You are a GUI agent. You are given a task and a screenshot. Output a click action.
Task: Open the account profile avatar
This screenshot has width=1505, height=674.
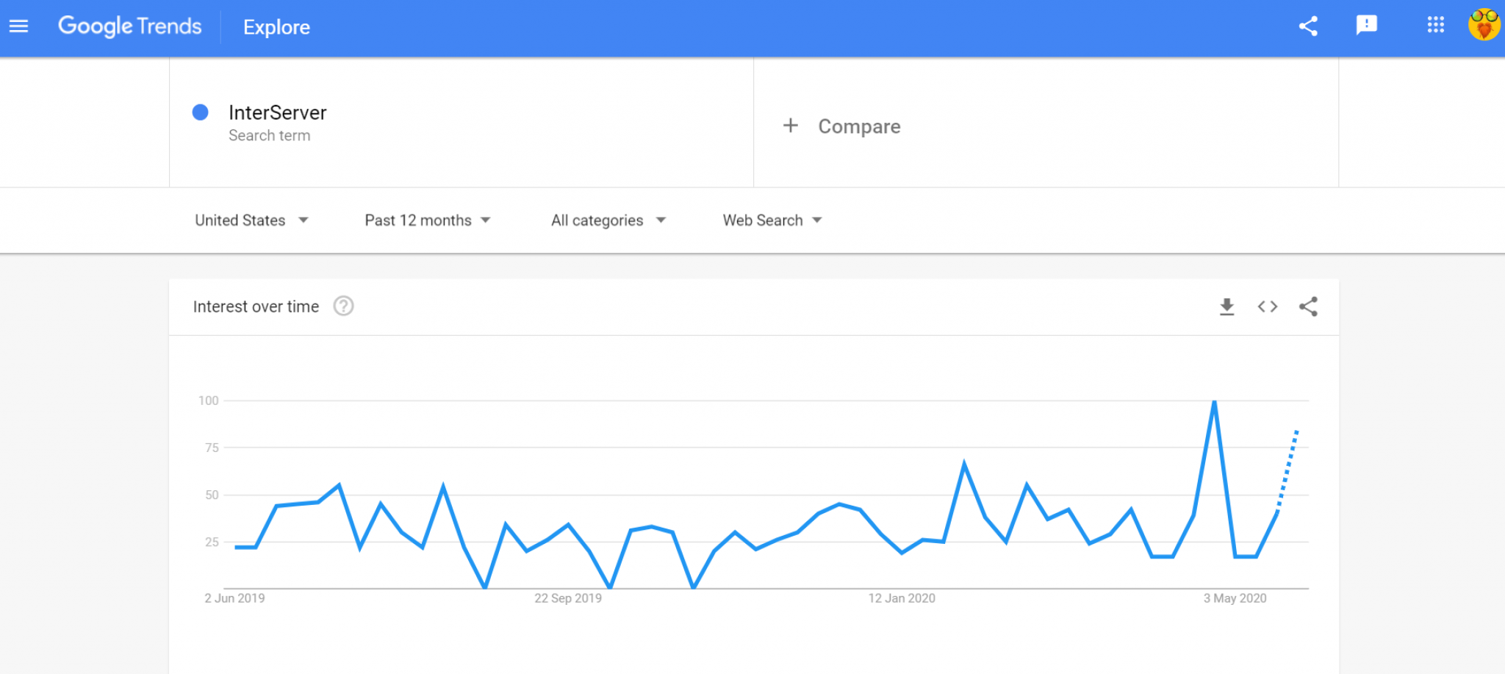[x=1484, y=25]
